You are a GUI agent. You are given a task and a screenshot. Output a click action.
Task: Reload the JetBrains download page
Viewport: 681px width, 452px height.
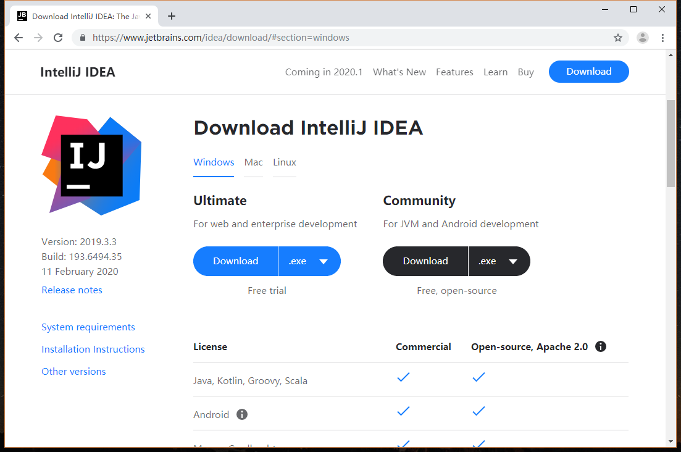click(x=58, y=38)
